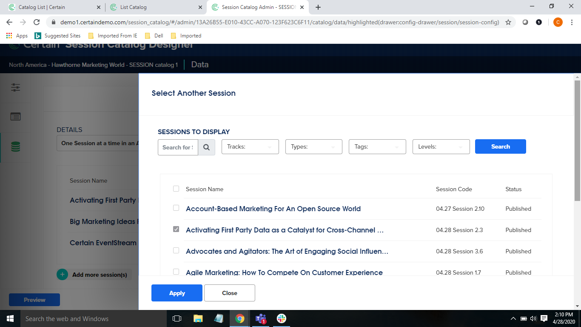The image size is (581, 327).
Task: Open the DETAILS One Session dropdown
Action: click(98, 143)
